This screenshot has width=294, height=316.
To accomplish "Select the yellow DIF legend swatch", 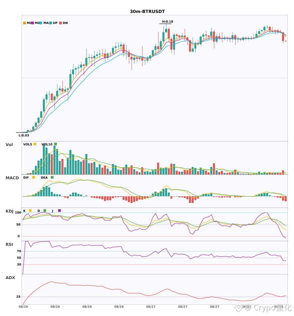I will point(34,177).
